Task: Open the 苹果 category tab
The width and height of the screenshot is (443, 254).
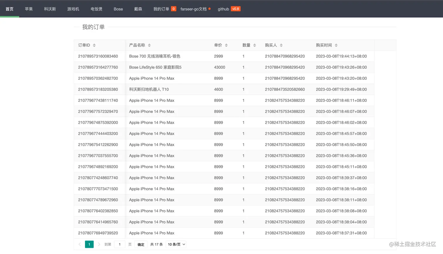Action: pyautogui.click(x=29, y=9)
